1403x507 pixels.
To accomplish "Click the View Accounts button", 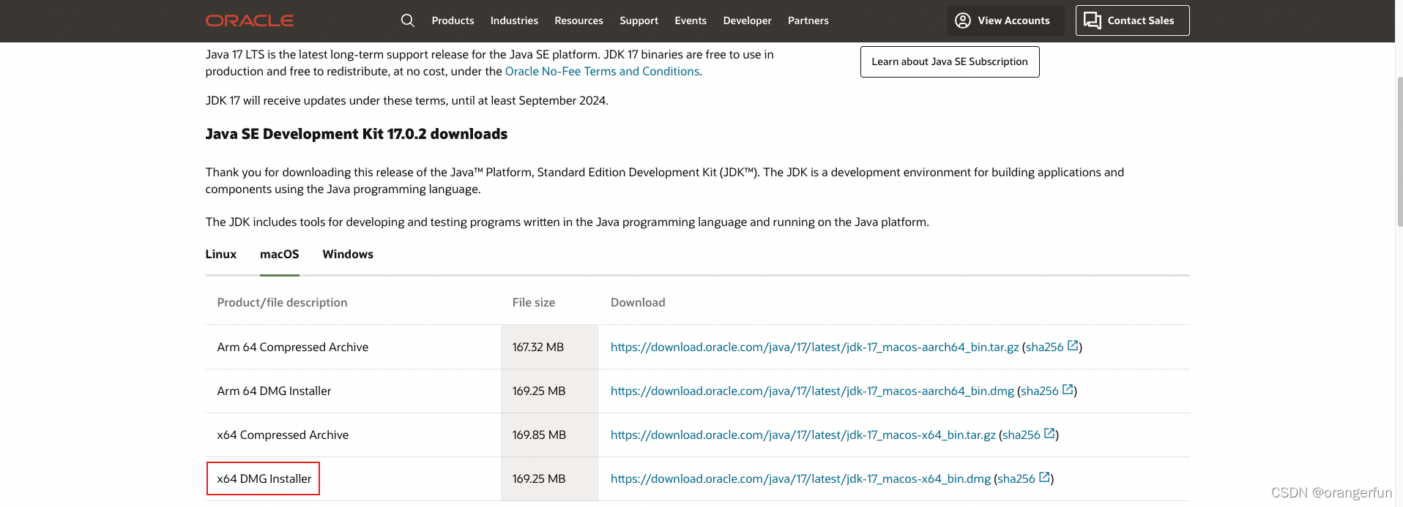I will 1005,20.
